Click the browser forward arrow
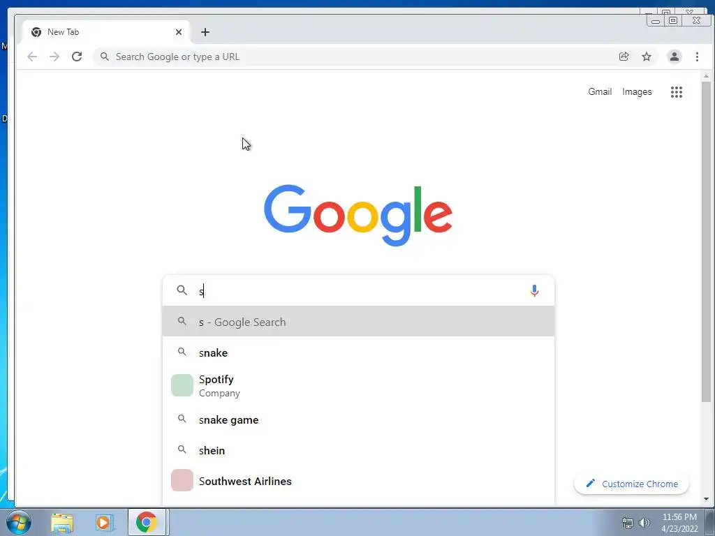Screen dimensions: 715x536 54,57
